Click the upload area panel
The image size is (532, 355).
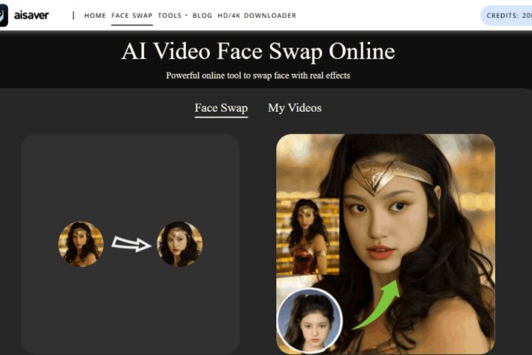pyautogui.click(x=131, y=244)
